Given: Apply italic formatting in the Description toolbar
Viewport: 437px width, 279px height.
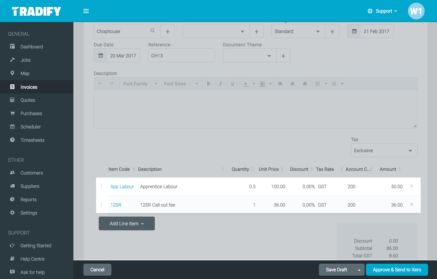Looking at the screenshot, I should (220, 83).
